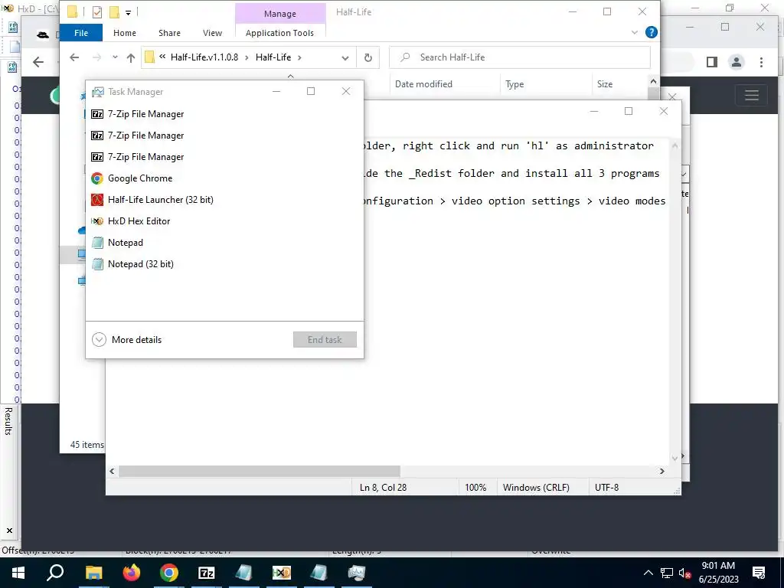Switch to HxD from the taskbar
Image resolution: width=784 pixels, height=588 pixels.
pos(282,573)
